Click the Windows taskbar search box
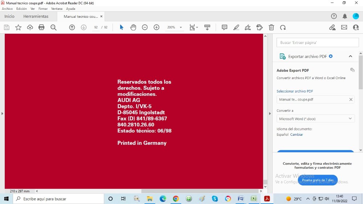 pyautogui.click(x=58, y=199)
